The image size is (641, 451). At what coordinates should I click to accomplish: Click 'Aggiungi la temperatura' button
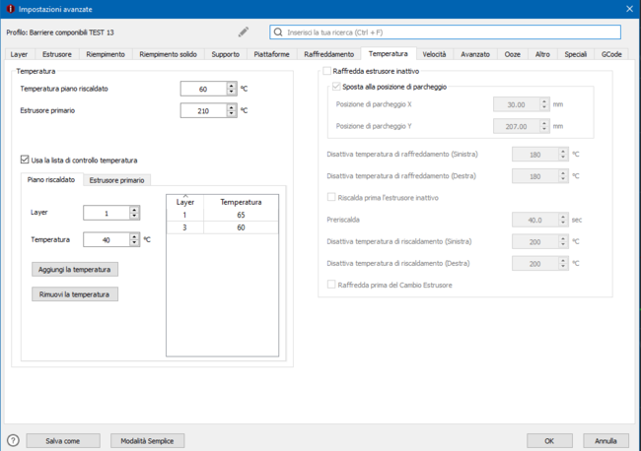coord(75,269)
